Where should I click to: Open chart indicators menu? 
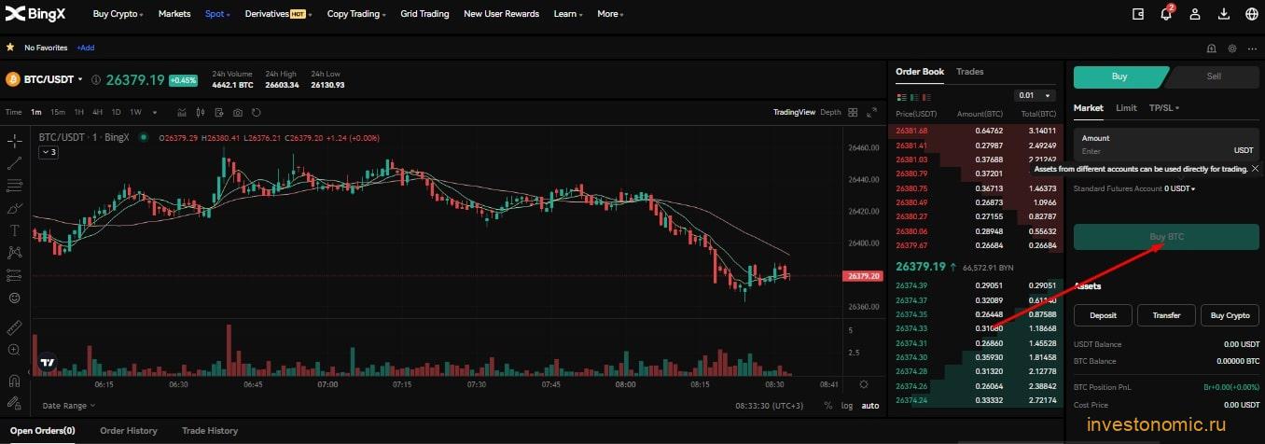[x=182, y=113]
